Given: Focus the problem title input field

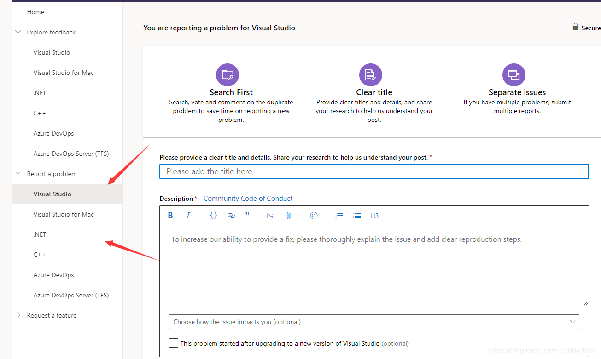Looking at the screenshot, I should pyautogui.click(x=374, y=171).
